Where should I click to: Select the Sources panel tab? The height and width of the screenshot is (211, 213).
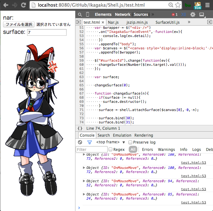[141, 15]
